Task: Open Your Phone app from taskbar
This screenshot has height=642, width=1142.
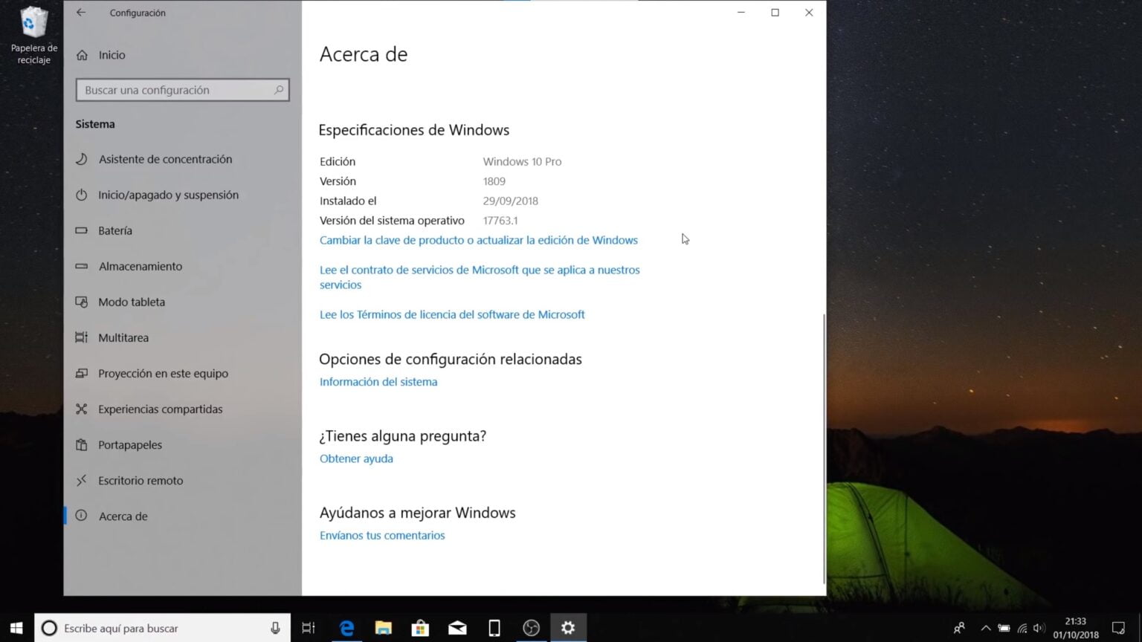Action: (x=494, y=628)
